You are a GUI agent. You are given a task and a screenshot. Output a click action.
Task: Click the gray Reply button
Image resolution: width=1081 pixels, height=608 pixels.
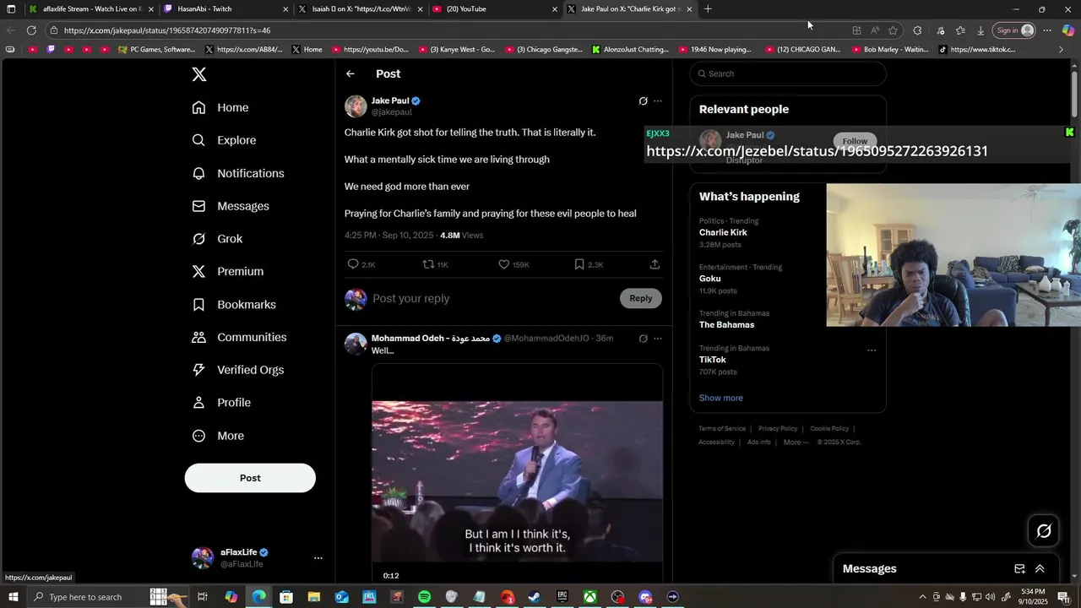point(641,298)
